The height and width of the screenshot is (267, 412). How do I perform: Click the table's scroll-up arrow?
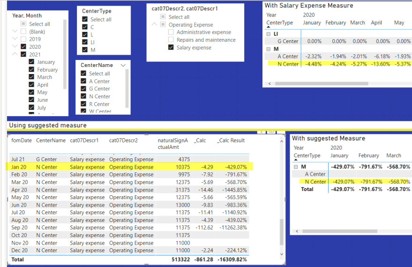(282, 141)
